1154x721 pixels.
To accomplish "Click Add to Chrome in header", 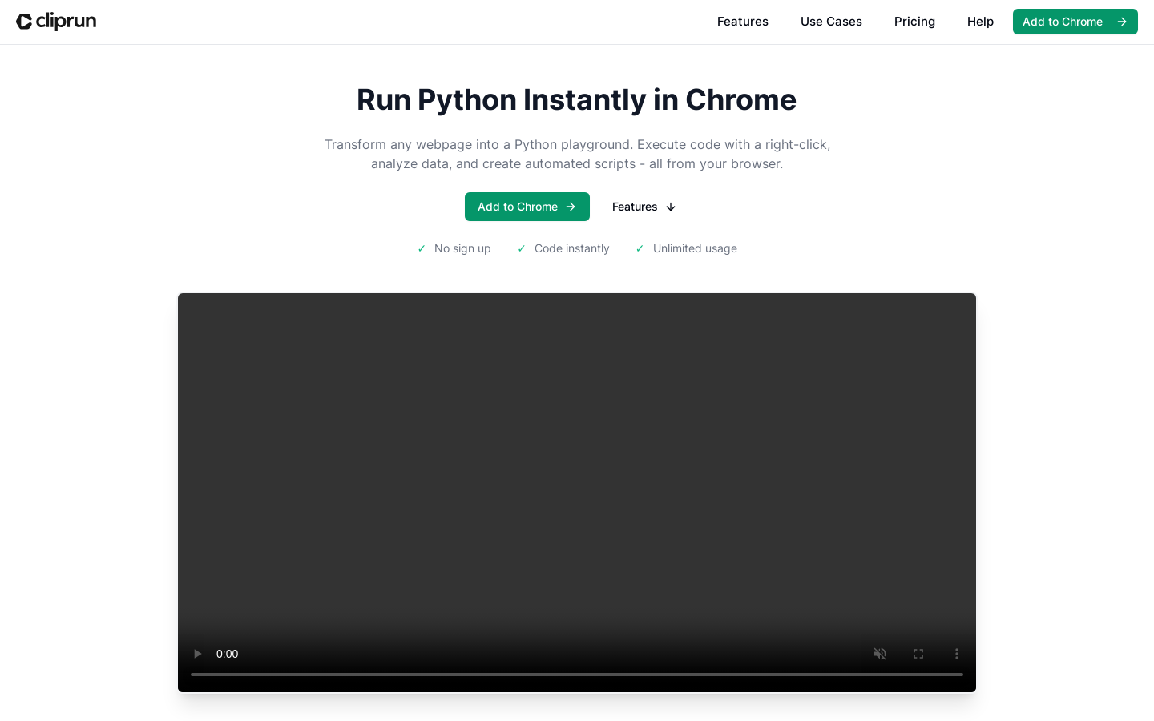I will [1075, 22].
